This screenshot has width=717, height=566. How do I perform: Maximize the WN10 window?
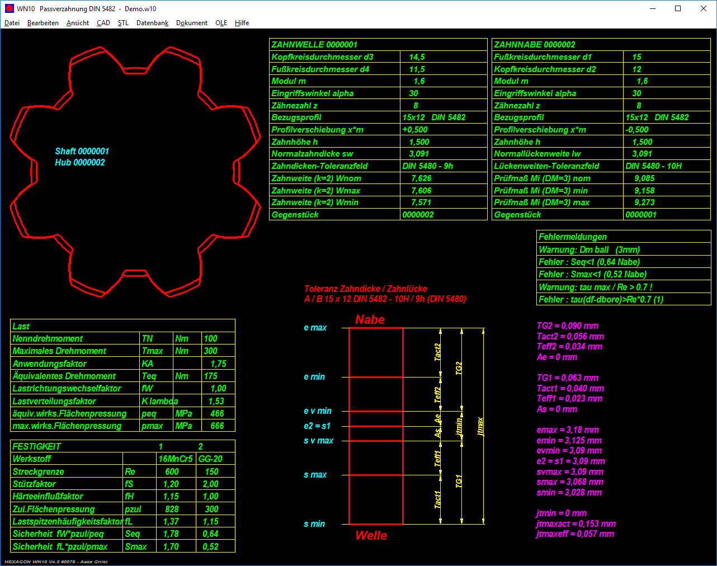(678, 8)
